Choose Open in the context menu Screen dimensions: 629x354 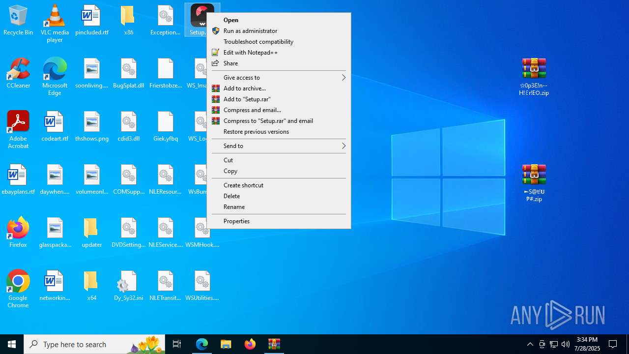(279, 20)
